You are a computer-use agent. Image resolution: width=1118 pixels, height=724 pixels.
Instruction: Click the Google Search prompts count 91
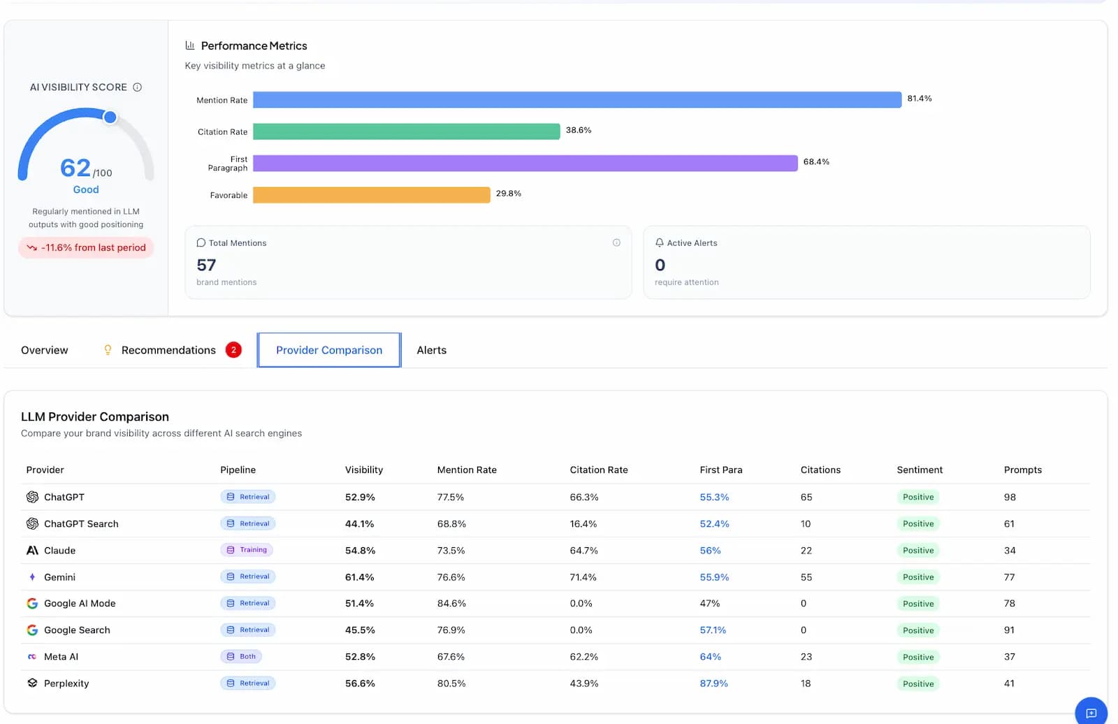click(x=1009, y=630)
